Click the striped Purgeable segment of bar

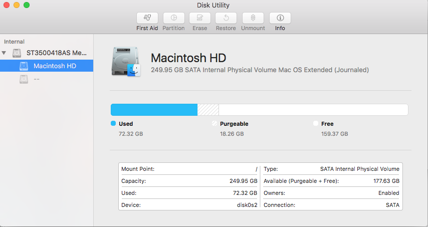(208, 110)
